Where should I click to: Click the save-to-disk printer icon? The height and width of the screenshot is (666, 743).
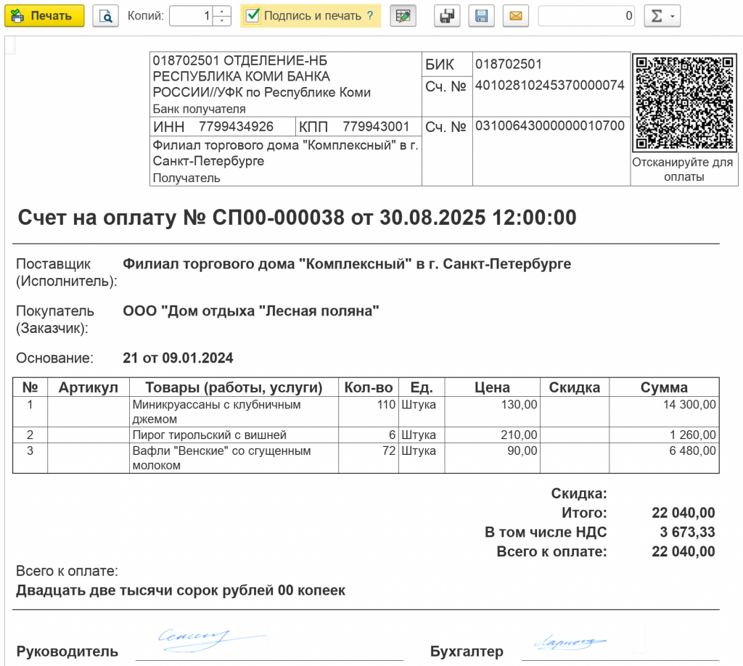447,16
